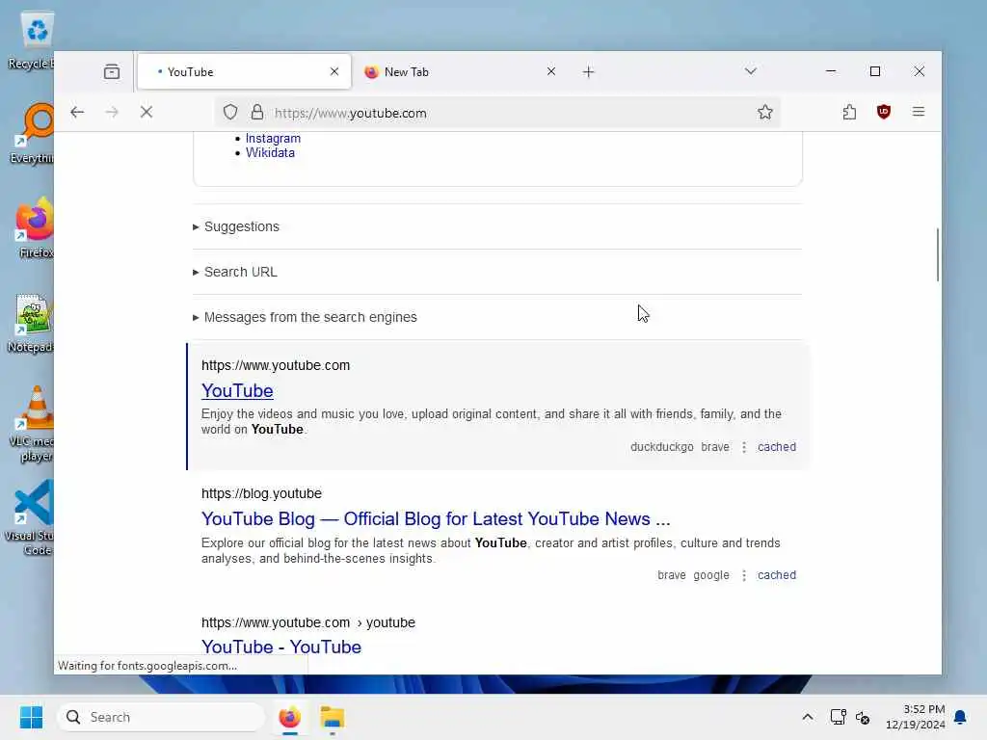The image size is (987, 740).
Task: Stop loading the page
Action: [147, 112]
